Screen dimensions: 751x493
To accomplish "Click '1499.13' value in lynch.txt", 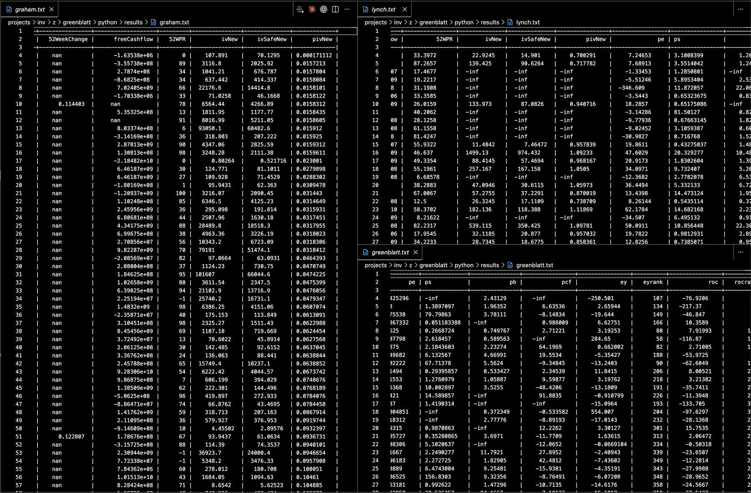I will click(x=477, y=153).
